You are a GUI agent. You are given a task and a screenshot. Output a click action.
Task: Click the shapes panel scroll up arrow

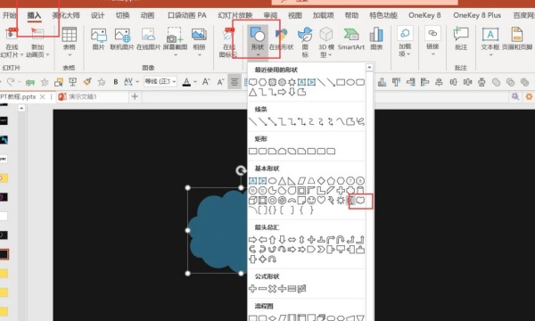point(369,68)
